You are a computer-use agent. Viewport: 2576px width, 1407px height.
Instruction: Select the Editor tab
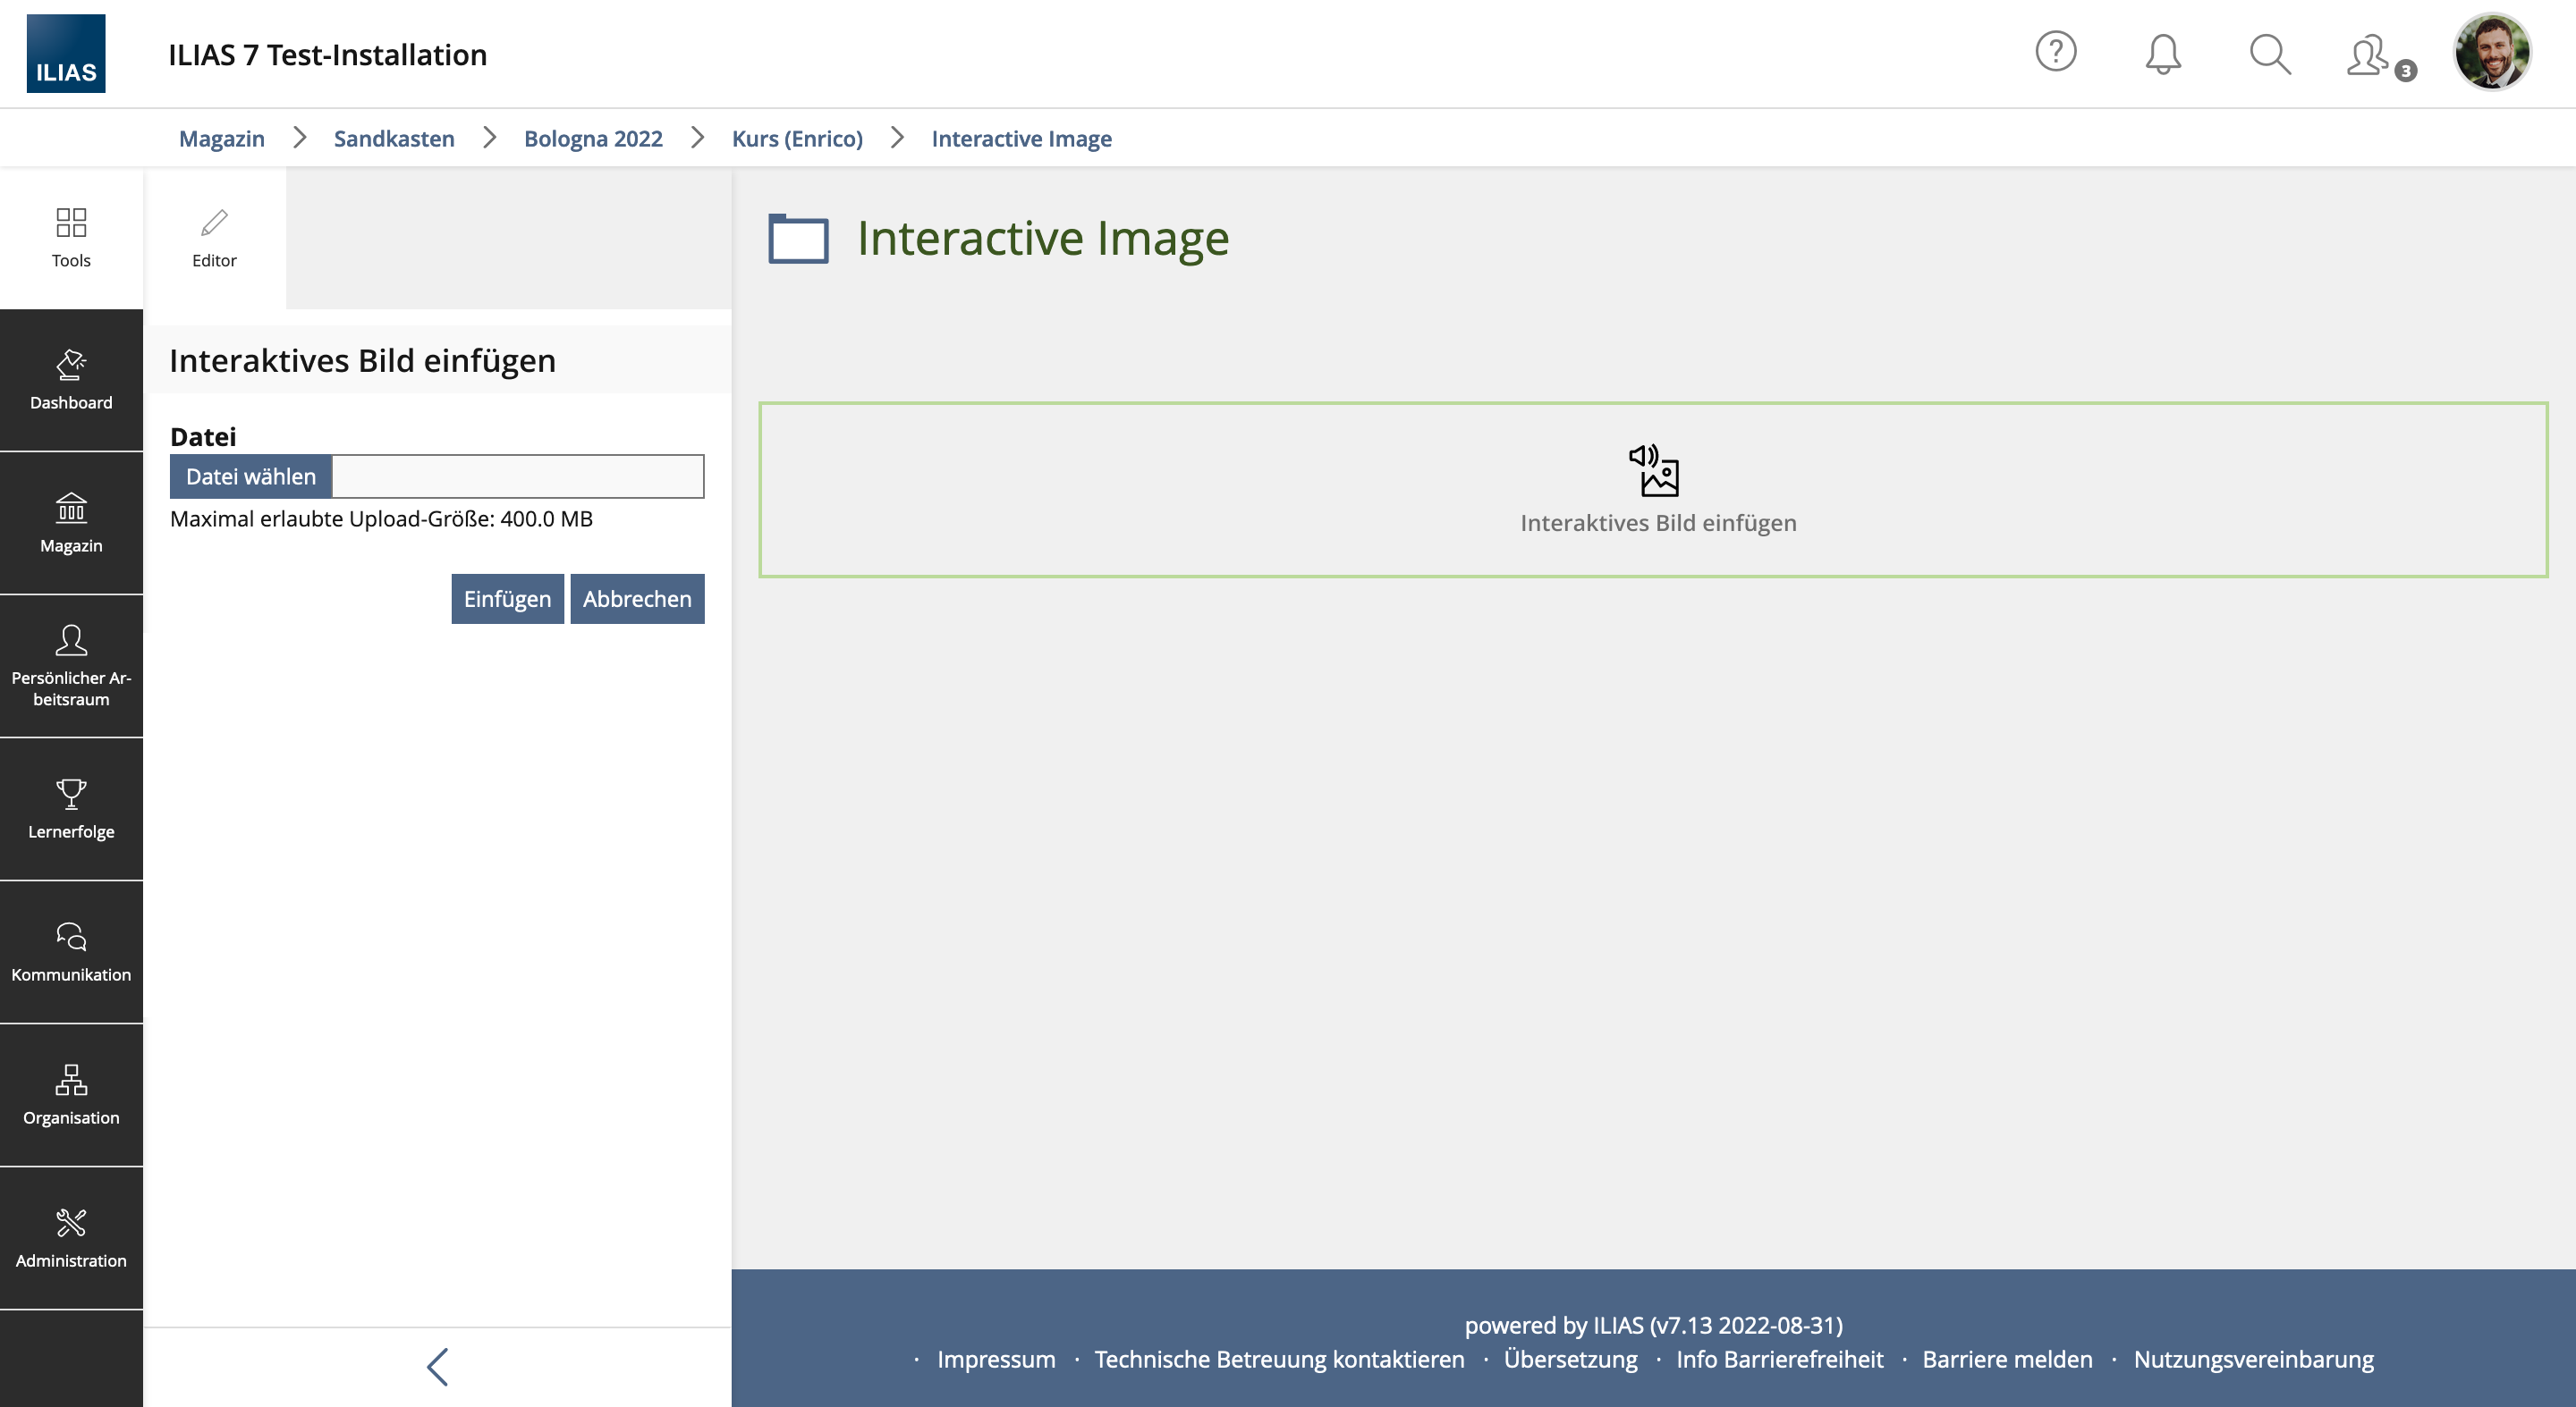point(214,238)
